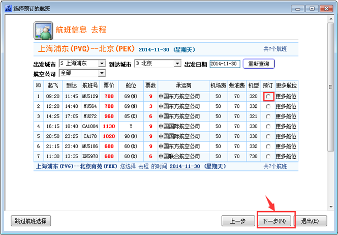
Task: Click the 23:40 arrival time cell
Action: (72, 146)
